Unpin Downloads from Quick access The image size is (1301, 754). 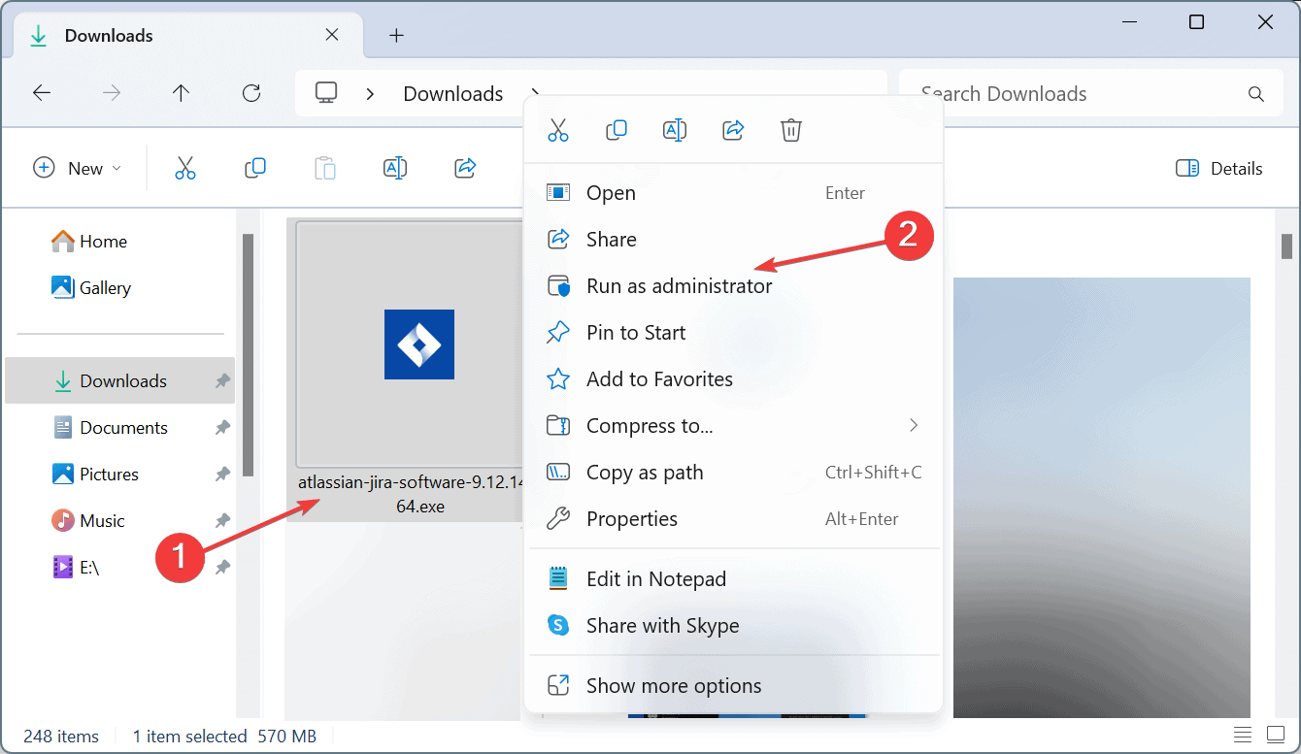coord(222,380)
